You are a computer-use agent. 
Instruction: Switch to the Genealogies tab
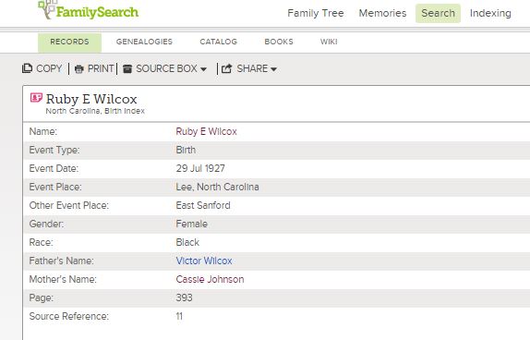(x=144, y=42)
